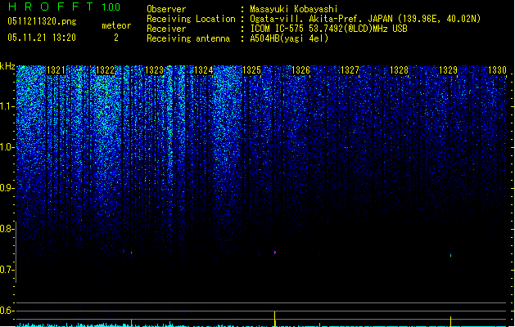The image size is (515, 327).
Task: Click the 1327 time marker
Action: (350, 70)
